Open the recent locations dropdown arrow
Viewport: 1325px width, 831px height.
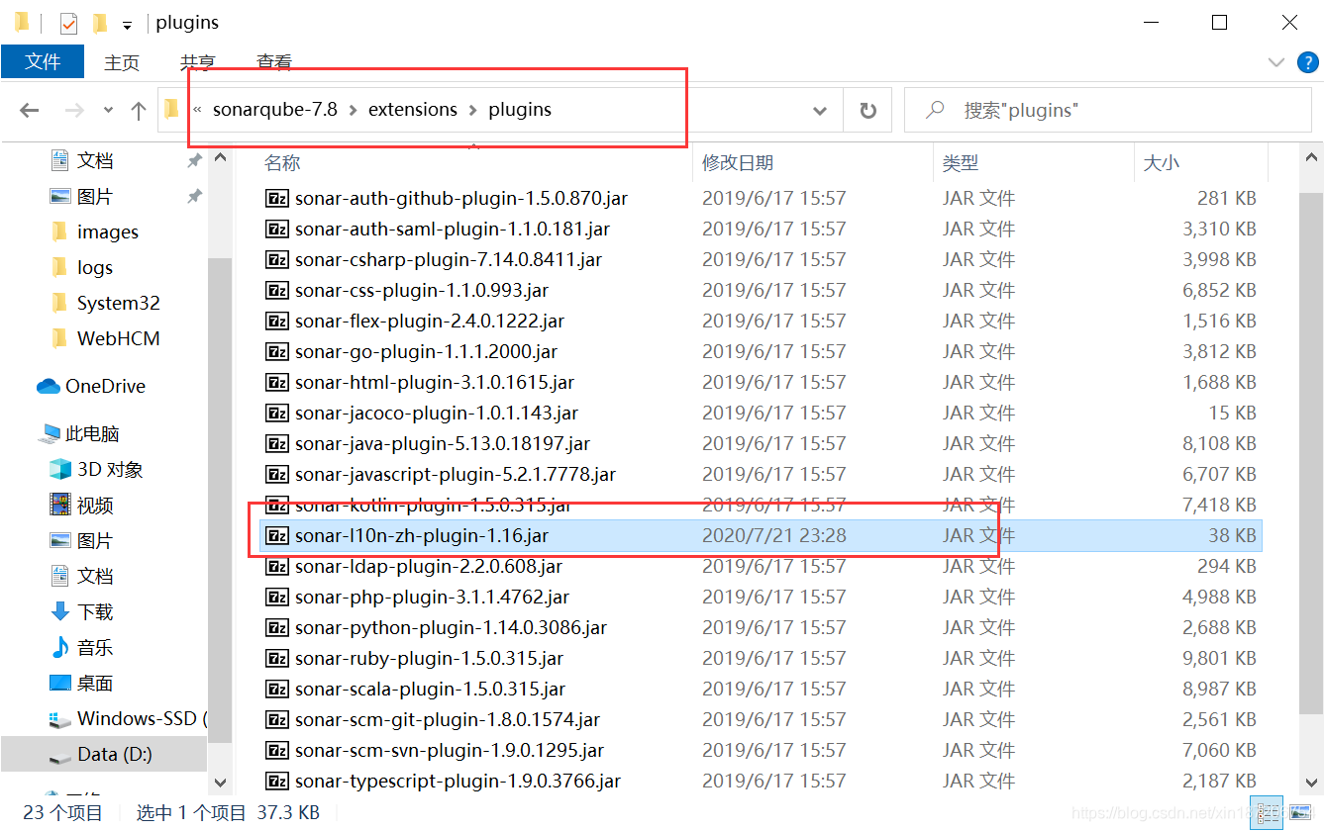108,111
